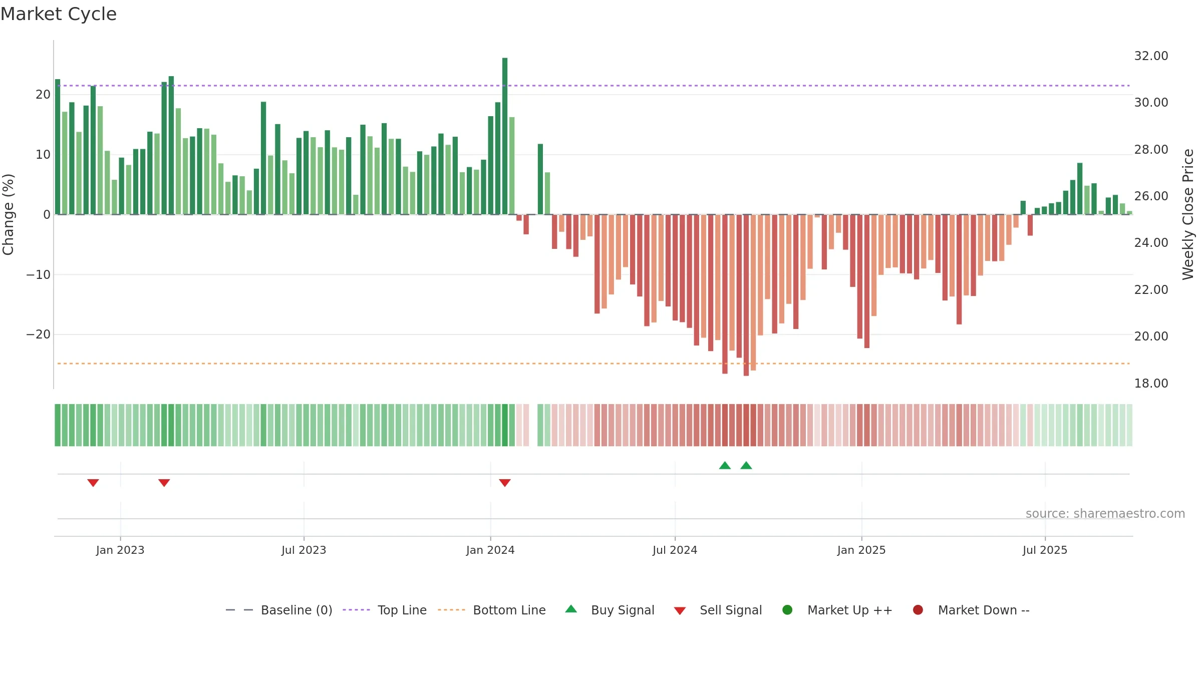Click the Jul 2024 axis label
Viewport: 1202px width, 676px height.
coord(675,550)
